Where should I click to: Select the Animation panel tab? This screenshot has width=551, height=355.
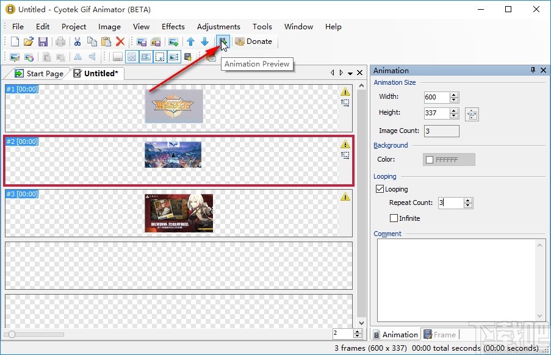[395, 335]
